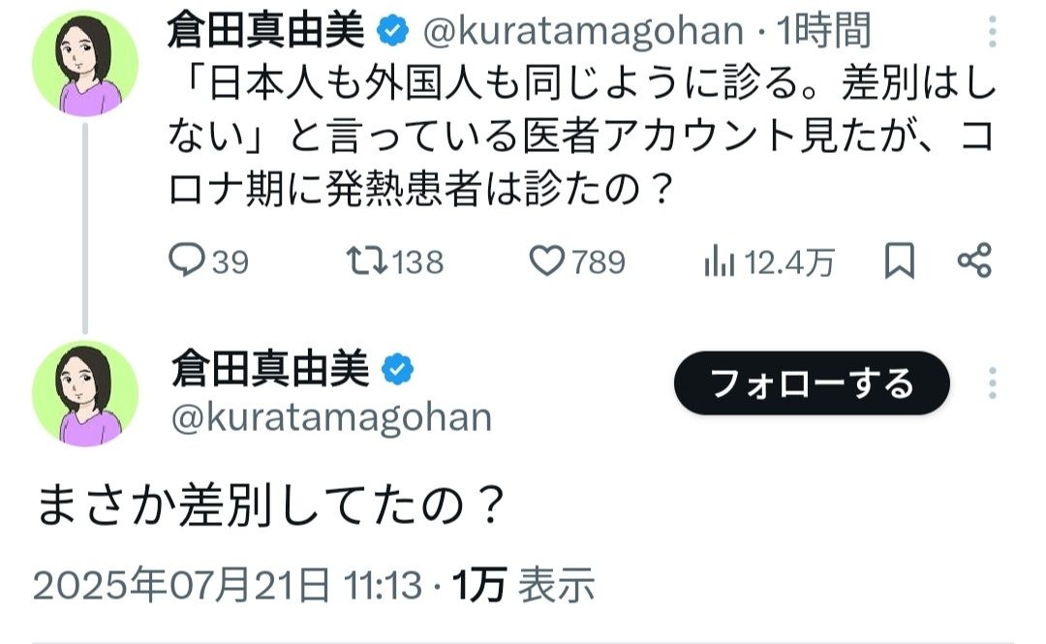1046x644 pixels.
Task: Tap the 1万 表示 view count
Action: coord(524,585)
